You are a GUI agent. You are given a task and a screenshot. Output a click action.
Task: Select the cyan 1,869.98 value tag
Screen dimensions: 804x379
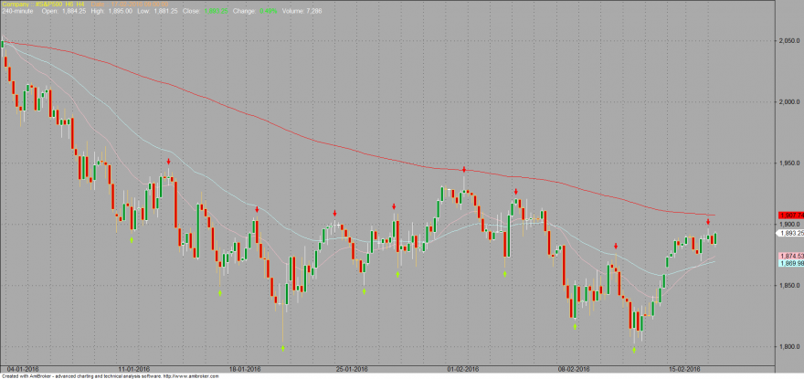click(x=790, y=263)
